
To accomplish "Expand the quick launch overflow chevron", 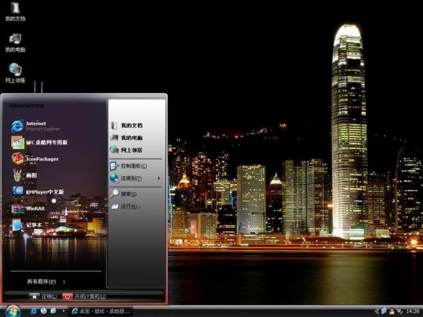I will click(x=63, y=311).
